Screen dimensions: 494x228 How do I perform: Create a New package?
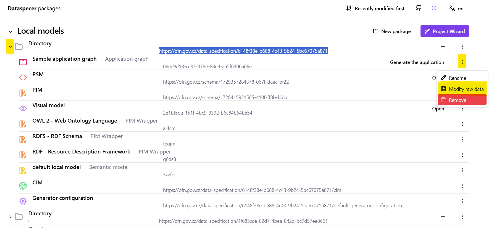coord(392,31)
